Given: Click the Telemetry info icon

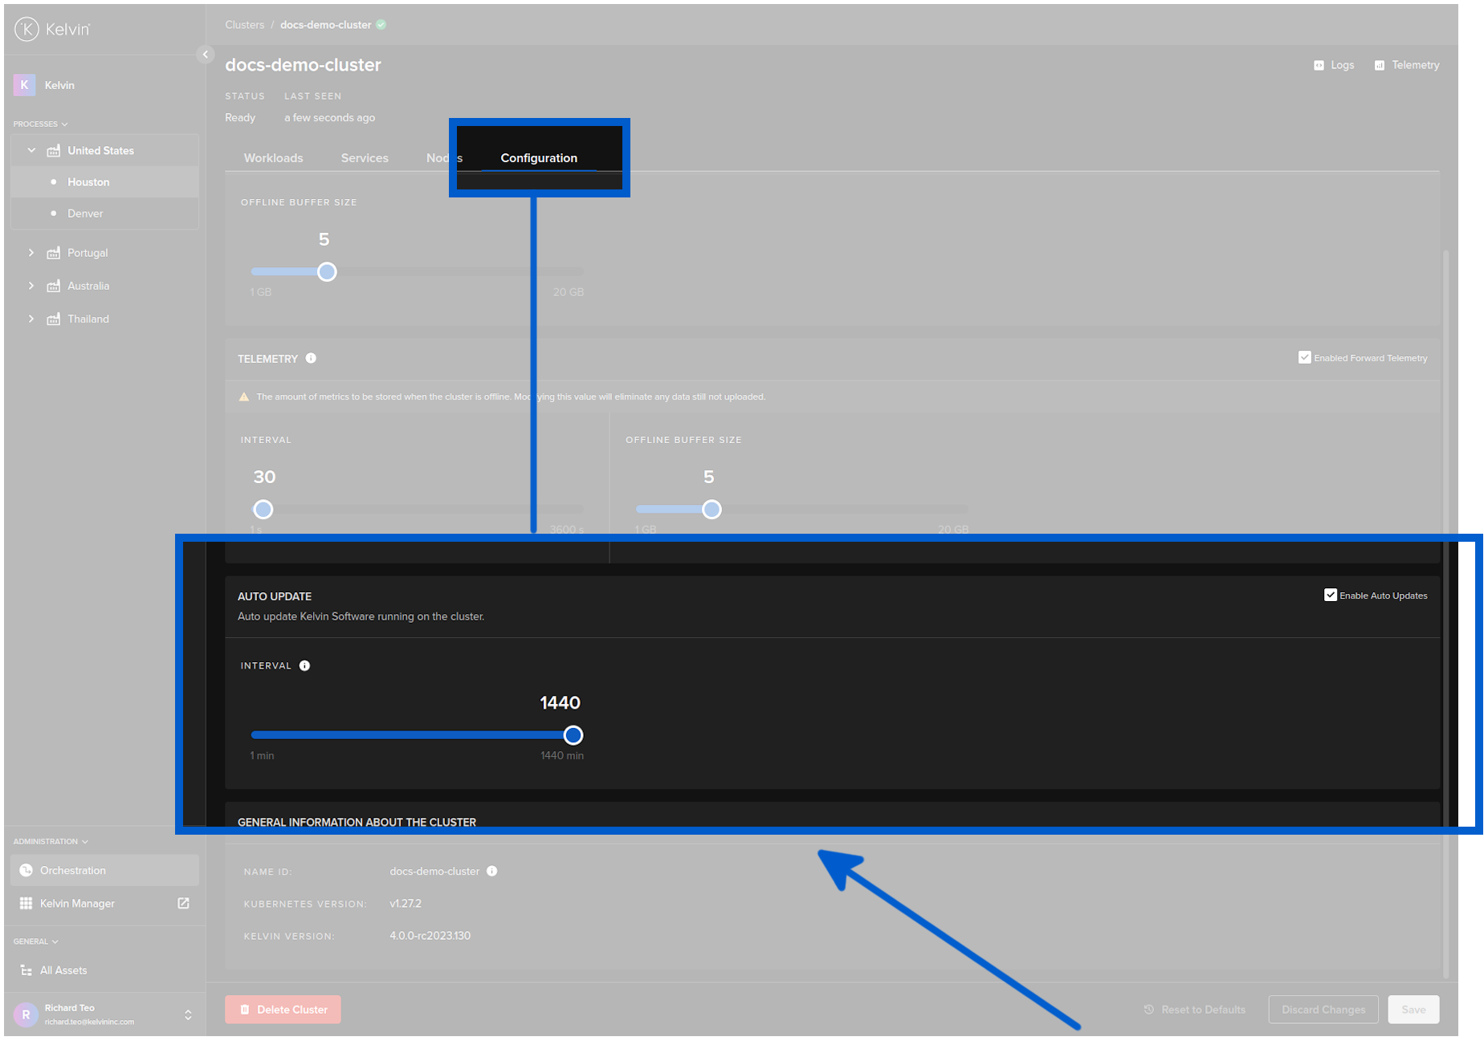Looking at the screenshot, I should 311,359.
